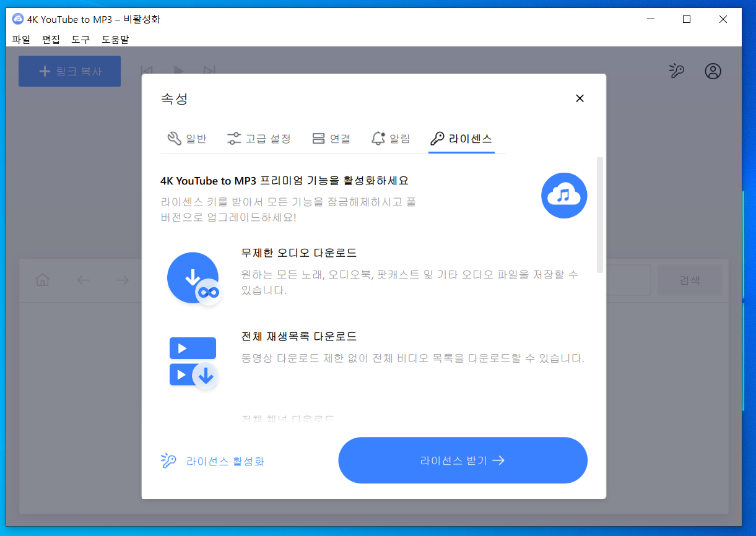This screenshot has height=536, width=756.
Task: Click the infinite download circle icon
Action: click(x=194, y=279)
